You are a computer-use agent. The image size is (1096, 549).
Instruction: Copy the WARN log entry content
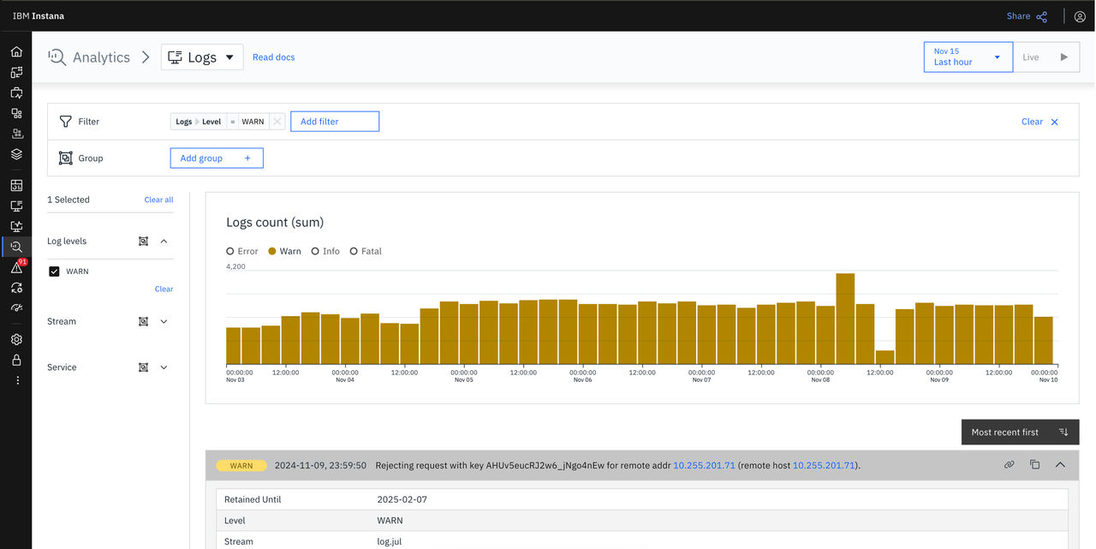1034,465
